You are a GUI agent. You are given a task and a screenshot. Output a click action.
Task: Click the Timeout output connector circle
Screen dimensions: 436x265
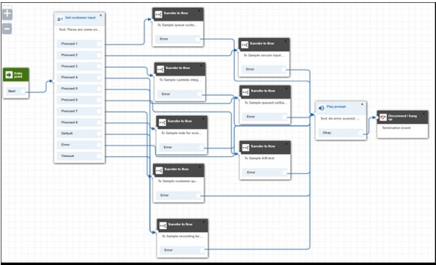click(99, 156)
